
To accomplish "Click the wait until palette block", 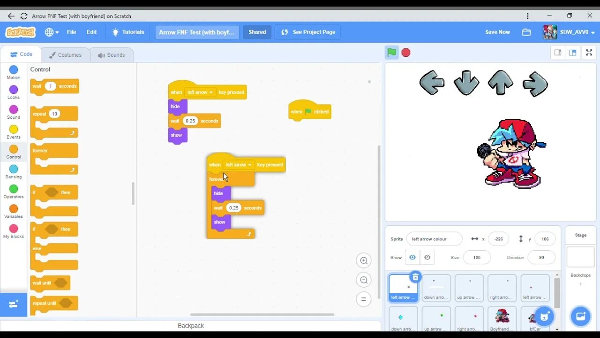I will coord(50,283).
